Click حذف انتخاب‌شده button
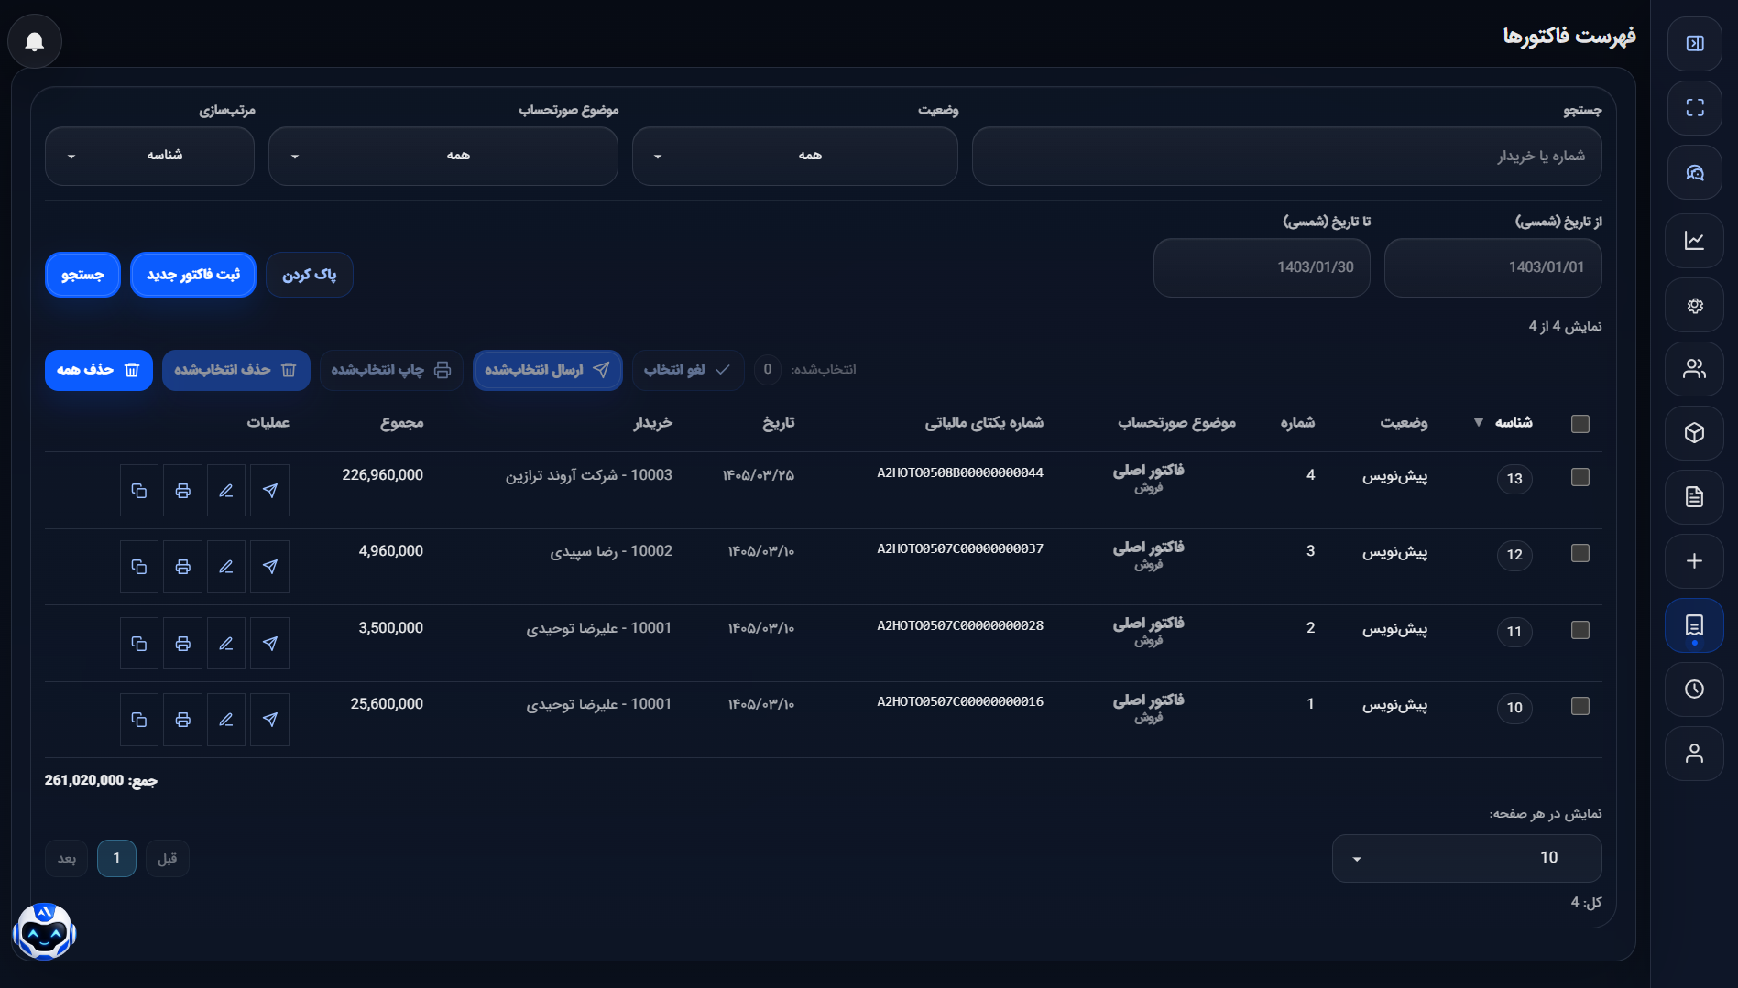This screenshot has width=1738, height=988. coord(235,370)
